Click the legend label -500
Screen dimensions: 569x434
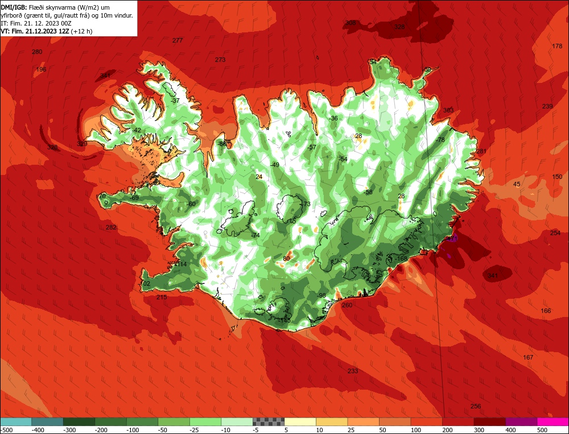point(6,430)
